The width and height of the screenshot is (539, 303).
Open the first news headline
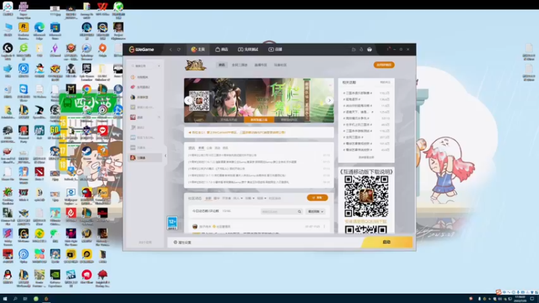coord(222,156)
